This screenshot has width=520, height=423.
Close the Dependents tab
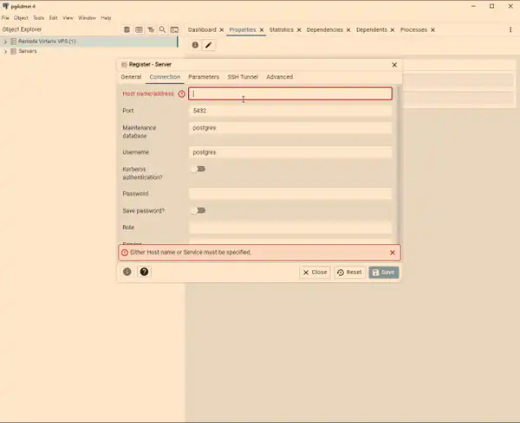pyautogui.click(x=393, y=30)
